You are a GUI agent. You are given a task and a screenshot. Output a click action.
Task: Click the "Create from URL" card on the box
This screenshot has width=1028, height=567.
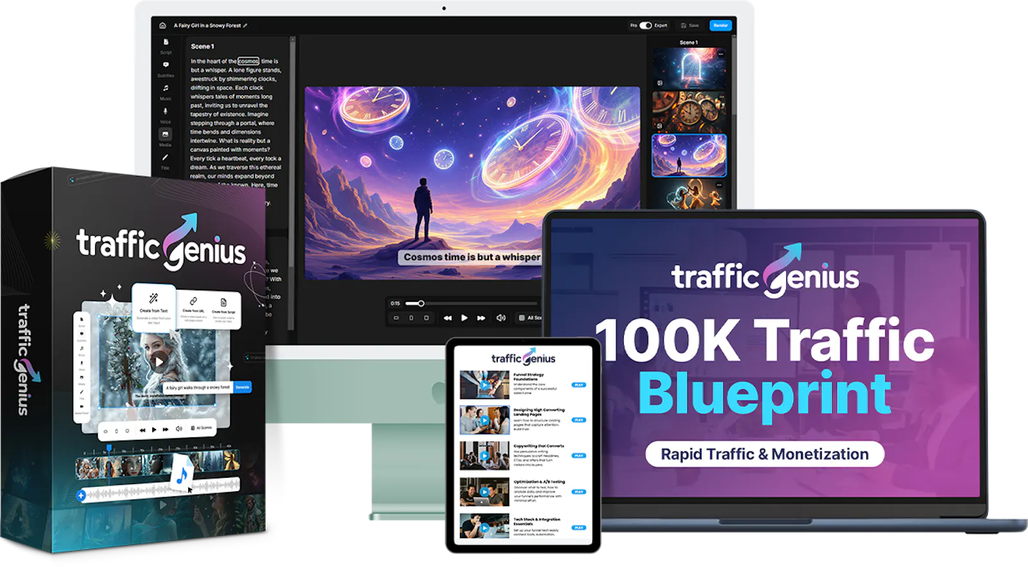pos(193,309)
